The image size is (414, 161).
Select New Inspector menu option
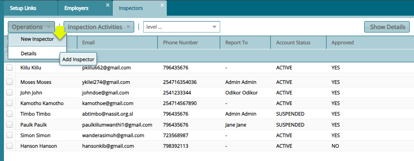pyautogui.click(x=37, y=39)
